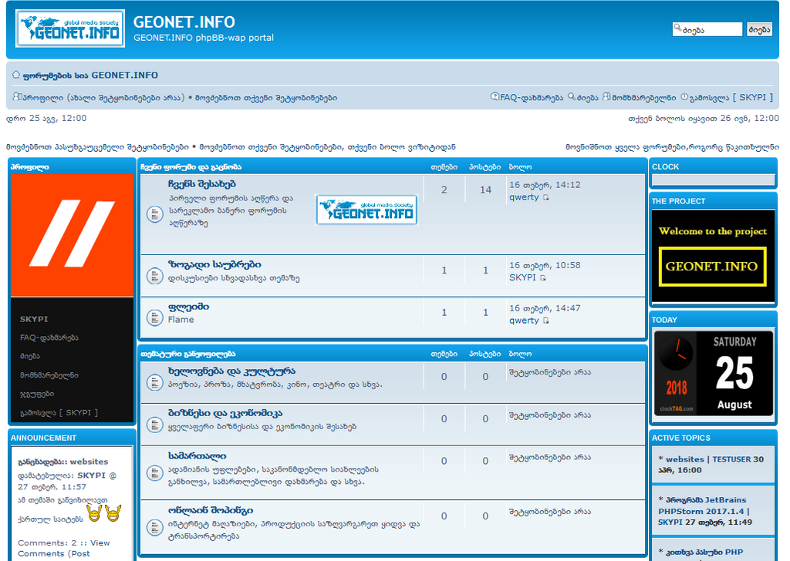Click the members icon in the navigation bar
Screen dimensions: 790x561
click(x=606, y=96)
